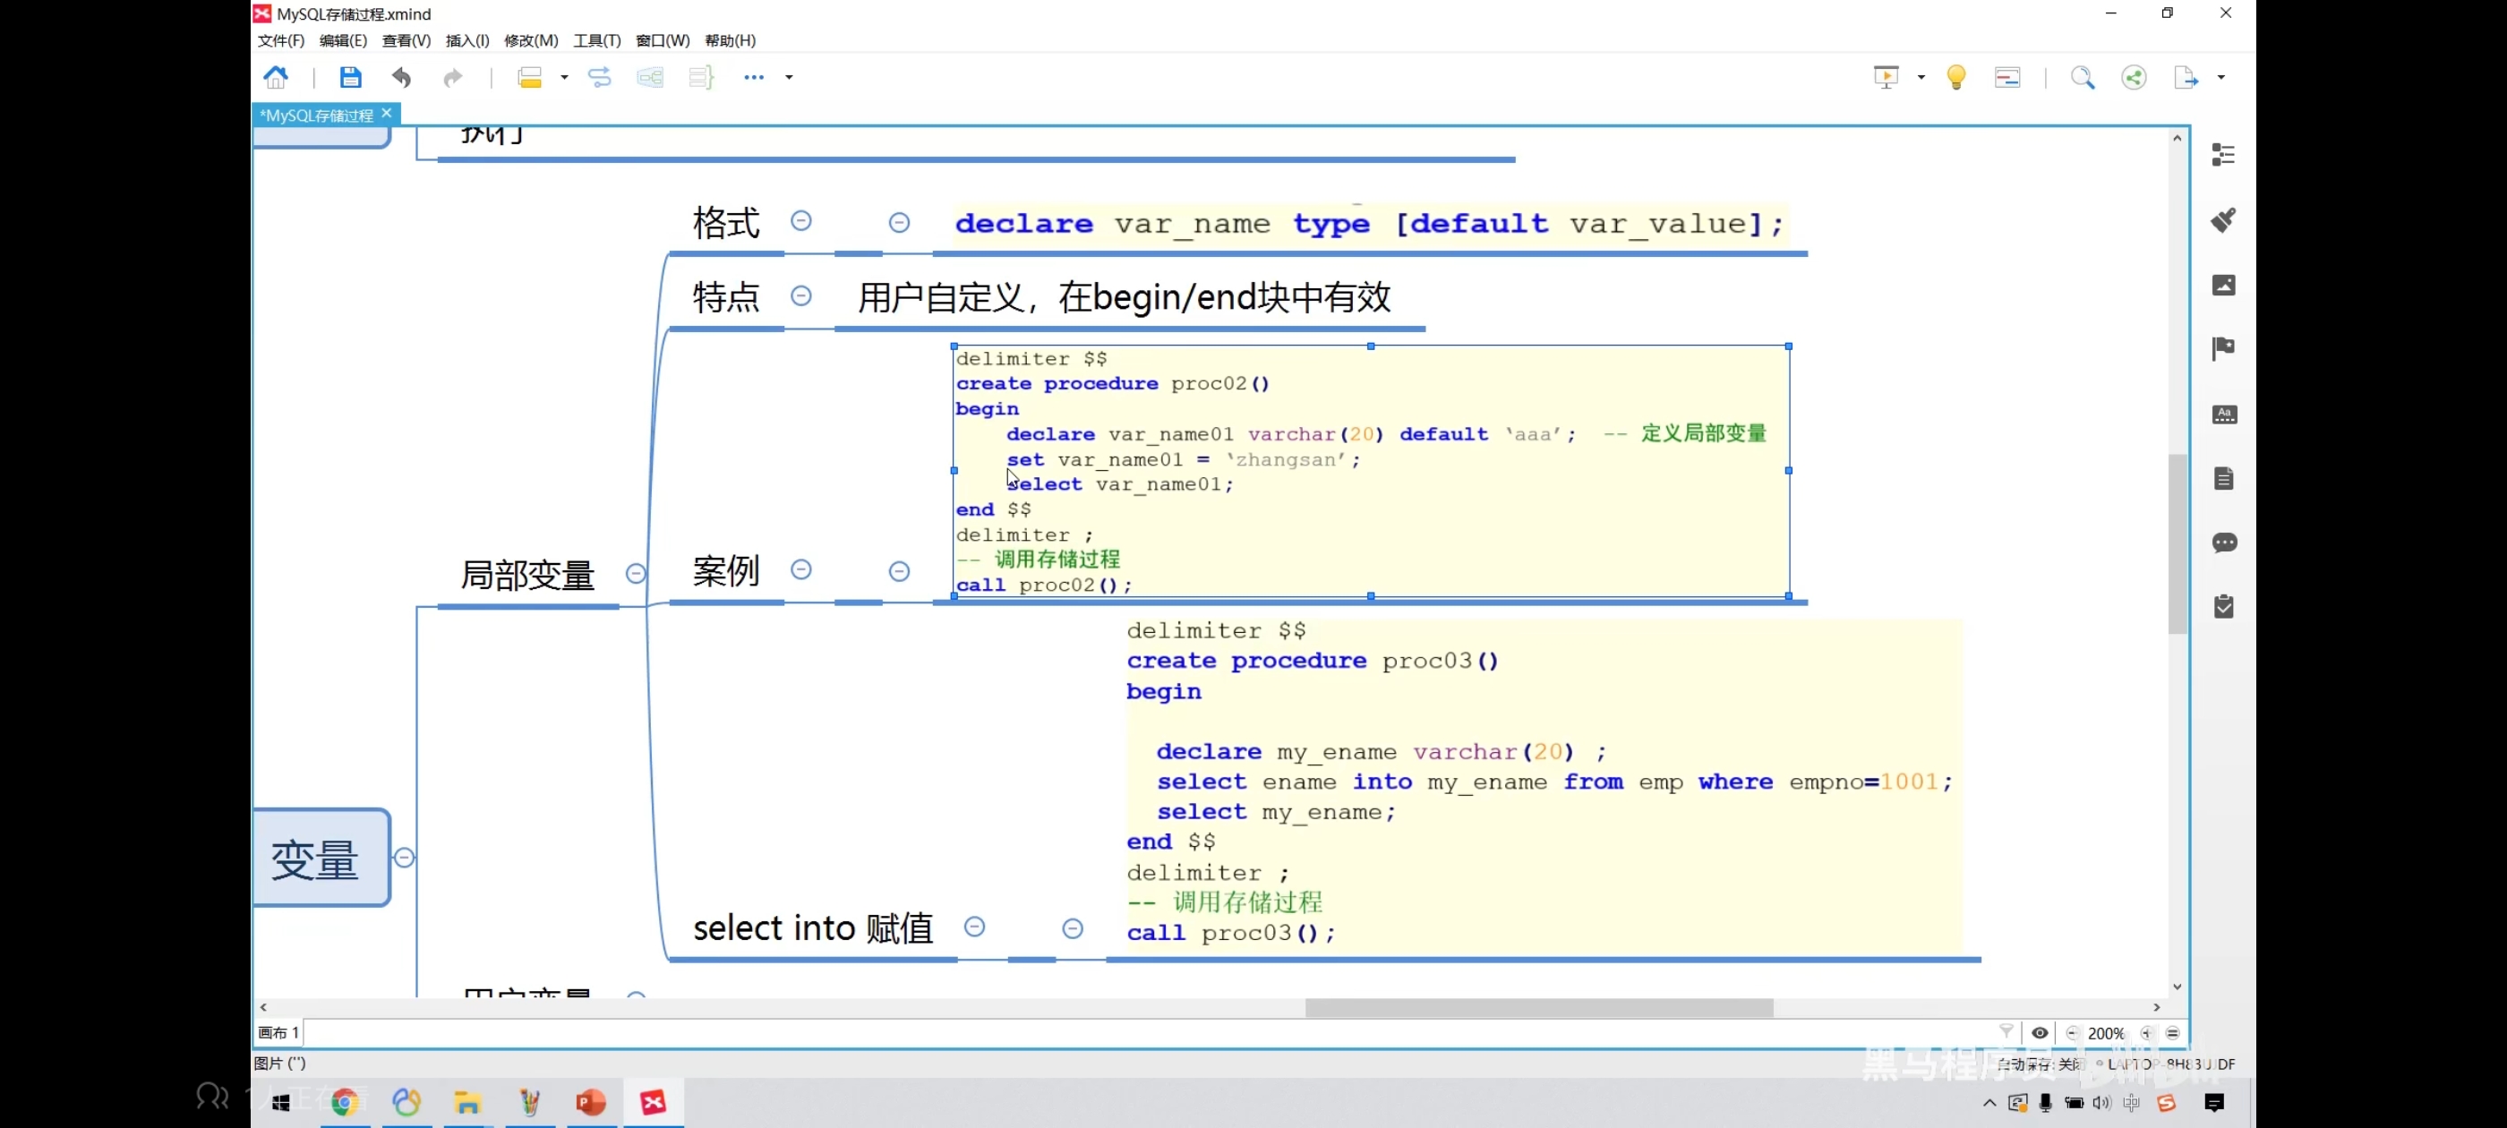Screen dimensions: 2507x1128
Task: Close the MySQL存储过程 tab
Action: click(x=387, y=113)
